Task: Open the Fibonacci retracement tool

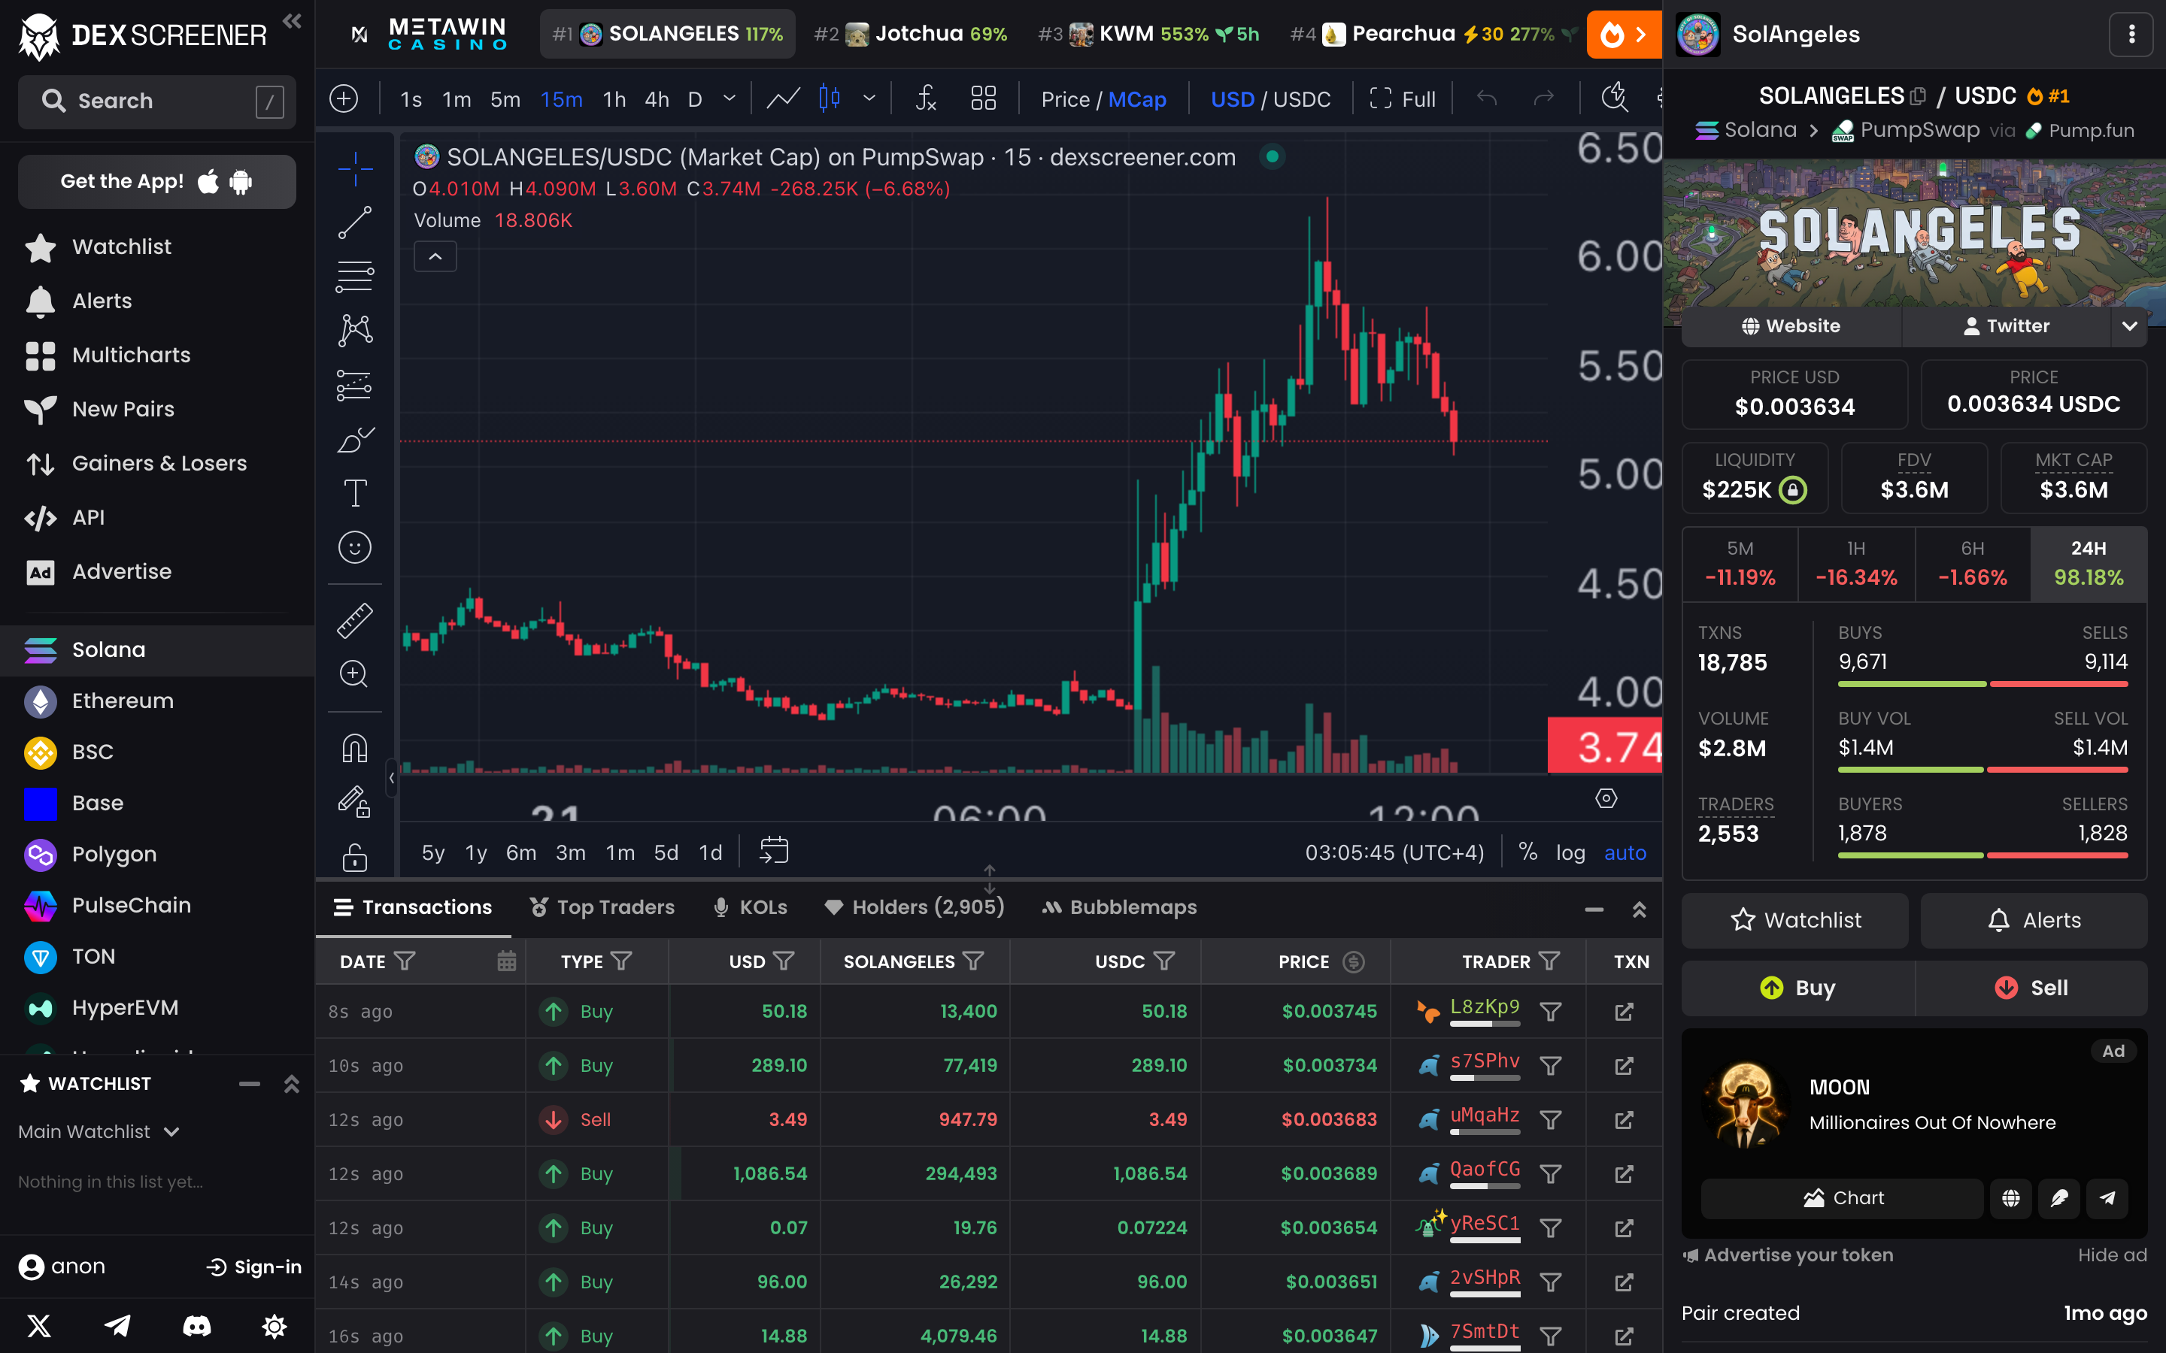Action: tap(354, 277)
